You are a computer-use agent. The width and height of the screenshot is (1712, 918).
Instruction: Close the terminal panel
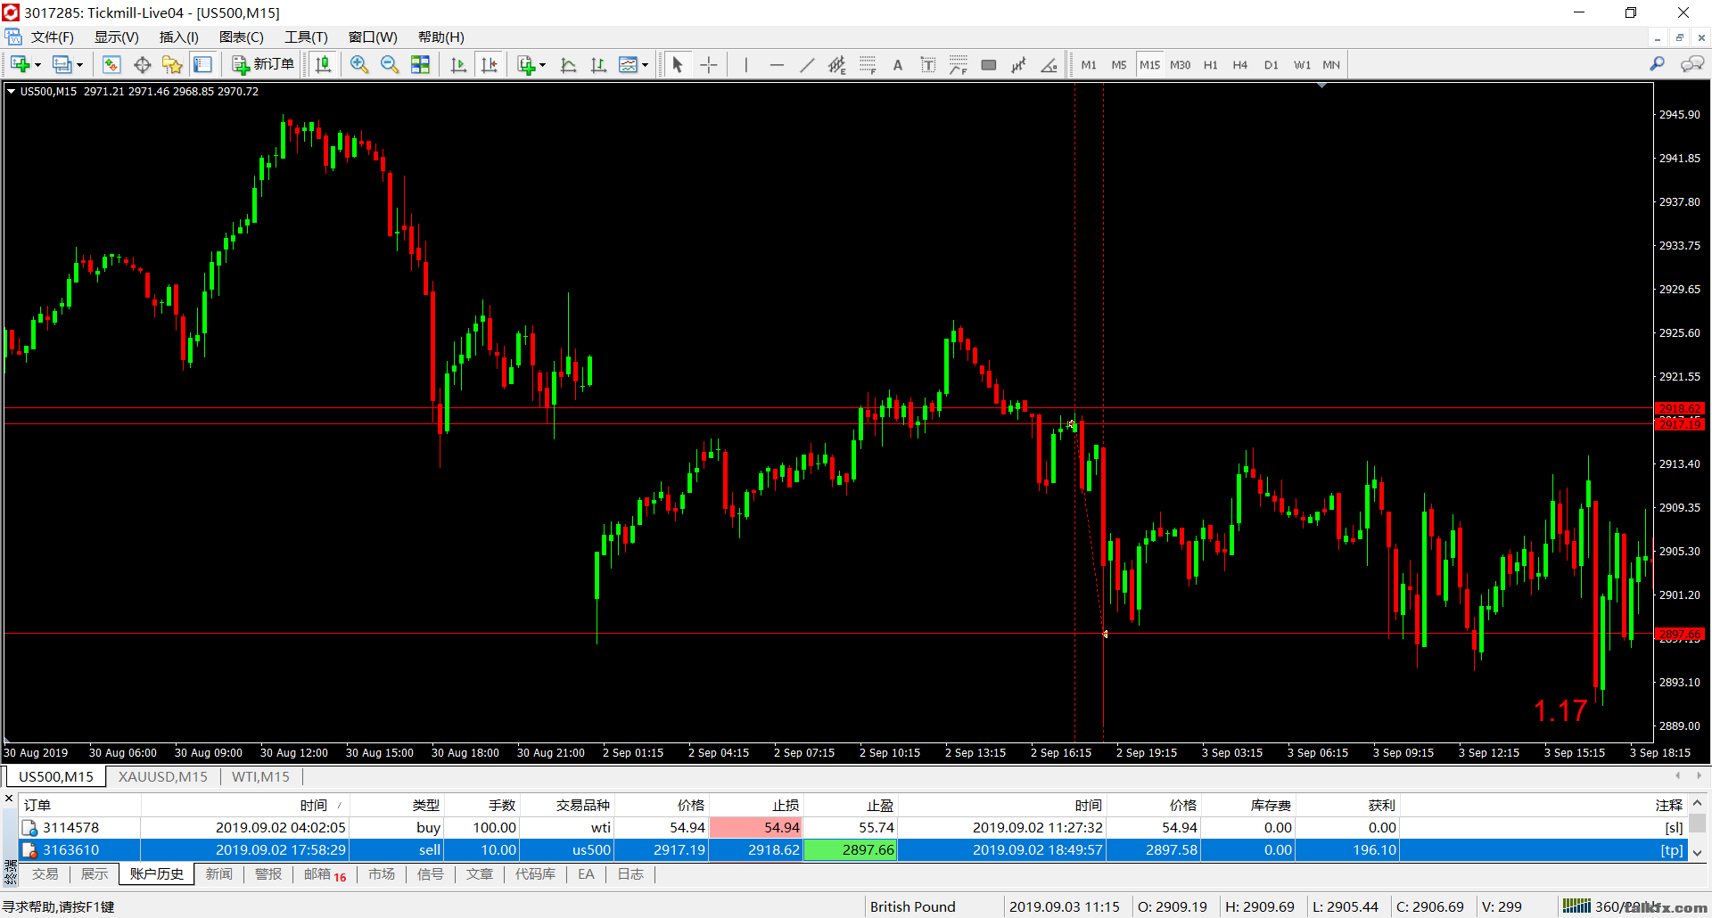9,799
